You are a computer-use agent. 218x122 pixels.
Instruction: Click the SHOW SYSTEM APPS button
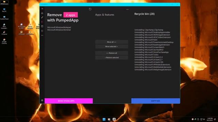pyautogui.click(x=69, y=101)
